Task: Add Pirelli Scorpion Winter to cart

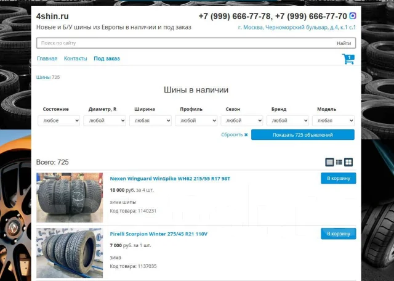Action: pyautogui.click(x=338, y=234)
